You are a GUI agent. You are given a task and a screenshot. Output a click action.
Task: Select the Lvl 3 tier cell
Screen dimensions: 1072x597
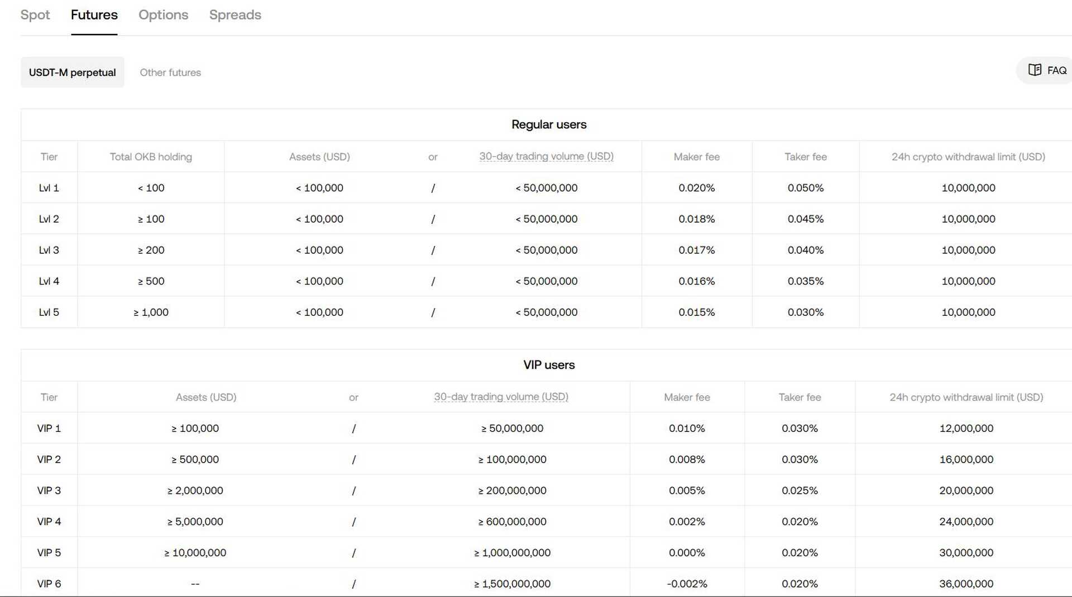click(x=49, y=250)
